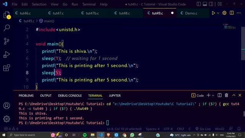Image resolution: width=245 pixels, height=138 pixels.
Task: Show errors and warnings count in status bar
Action: [11, 129]
